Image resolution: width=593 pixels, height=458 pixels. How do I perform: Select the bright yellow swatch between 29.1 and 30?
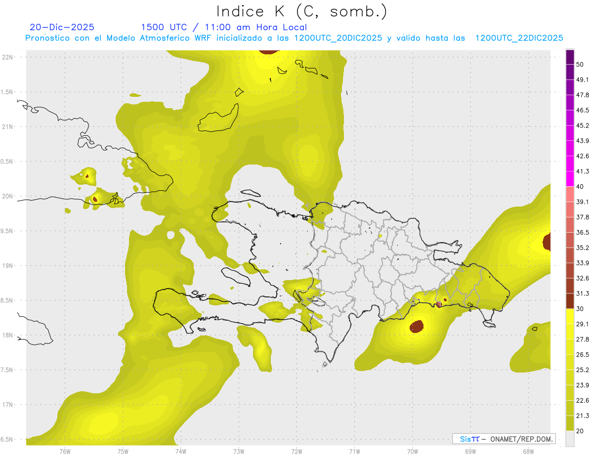tap(570, 316)
